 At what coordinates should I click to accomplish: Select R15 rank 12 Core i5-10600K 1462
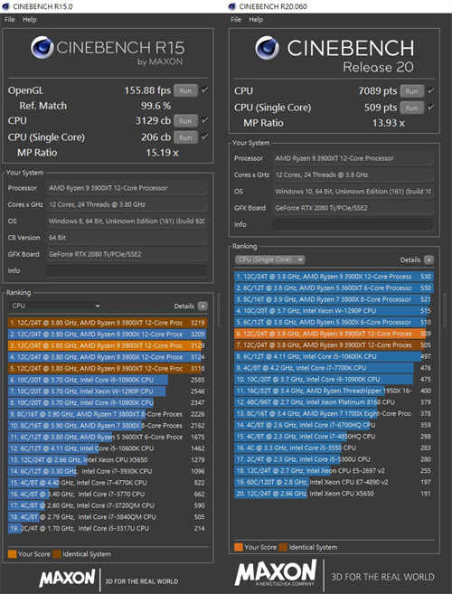coord(108,448)
